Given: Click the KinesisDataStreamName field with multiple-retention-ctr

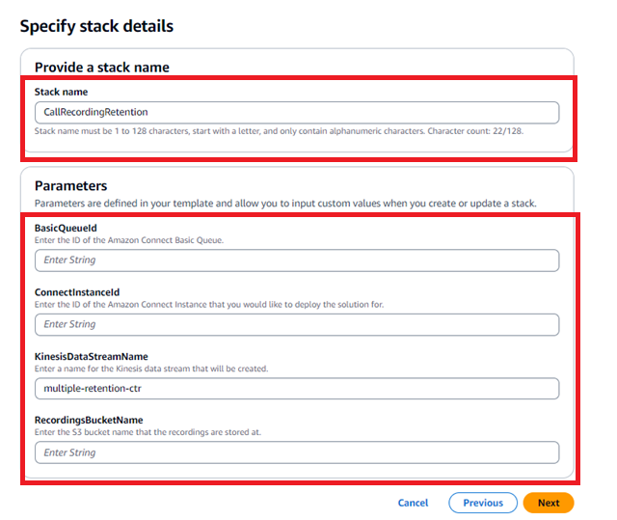Looking at the screenshot, I should tap(295, 388).
